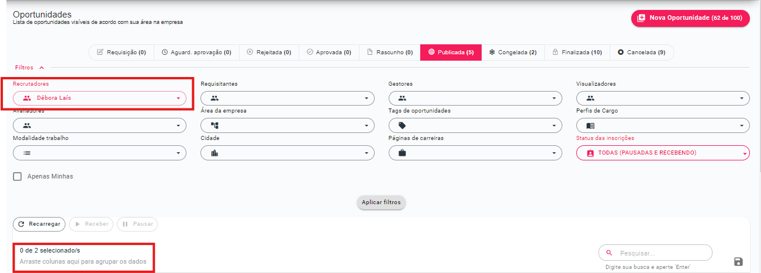The image size is (761, 273).
Task: Click the save icon beside search
Action: [x=738, y=262]
